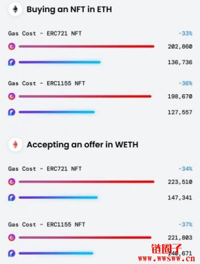
Task: Click the blue icon beside the 136,736 bar
Action: (x=12, y=62)
